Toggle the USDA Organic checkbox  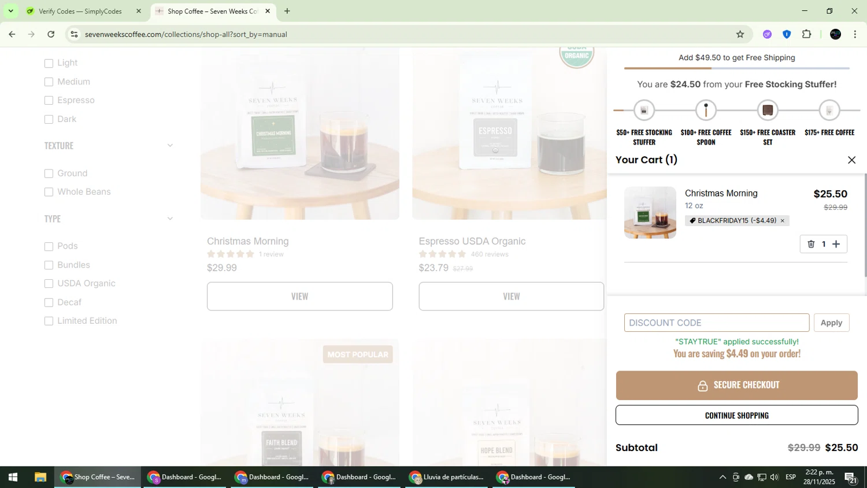pos(49,284)
